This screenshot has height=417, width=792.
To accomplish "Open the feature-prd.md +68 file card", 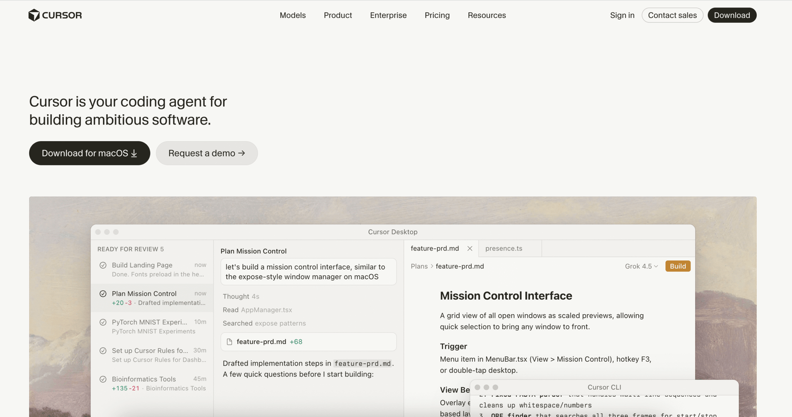I will point(308,342).
